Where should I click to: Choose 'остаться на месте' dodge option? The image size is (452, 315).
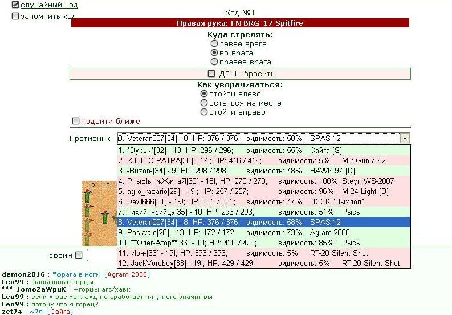pos(204,103)
